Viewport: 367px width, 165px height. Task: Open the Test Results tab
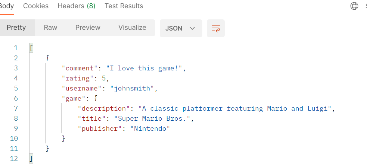[124, 6]
